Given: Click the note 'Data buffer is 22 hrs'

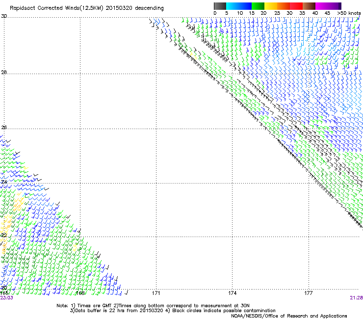Looking at the screenshot, I should coord(100,311).
